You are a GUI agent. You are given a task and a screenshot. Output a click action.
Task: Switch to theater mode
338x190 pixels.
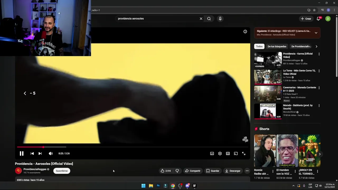(x=228, y=153)
